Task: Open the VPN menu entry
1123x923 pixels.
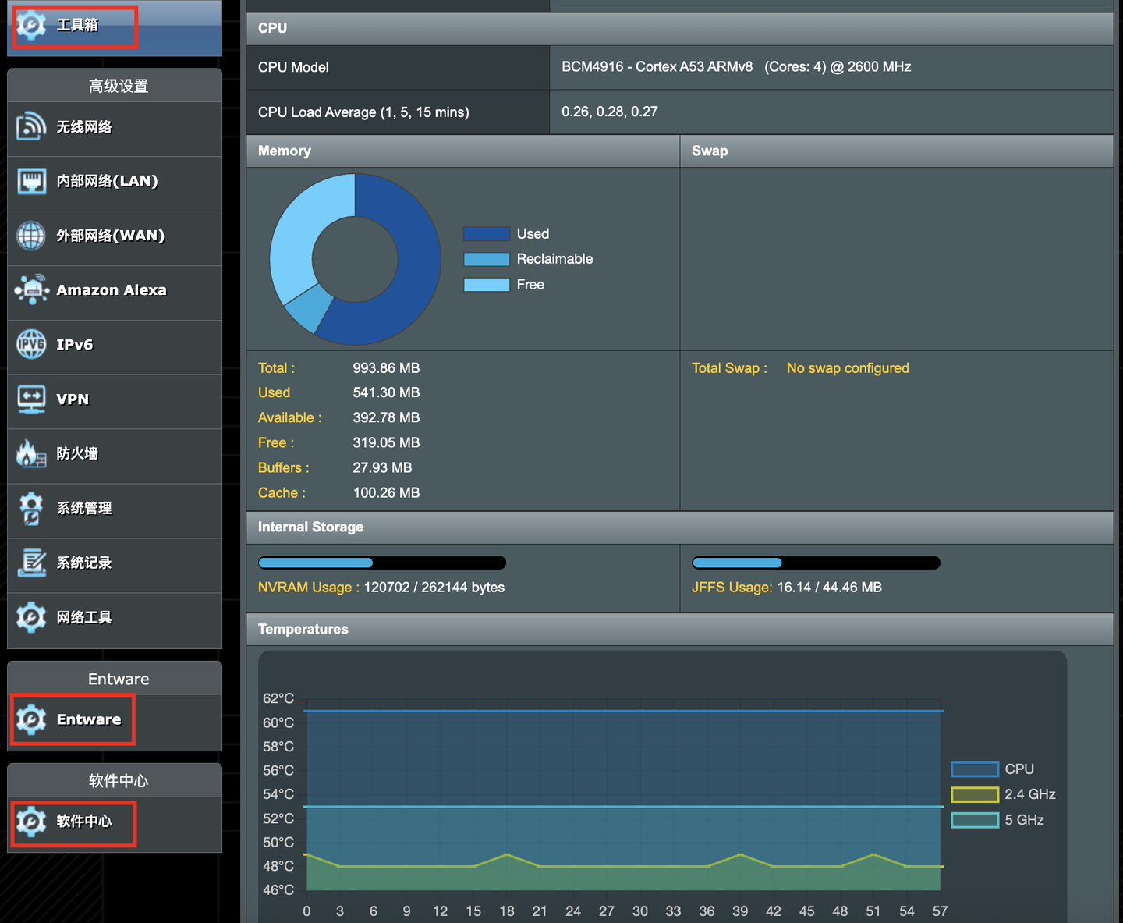Action: [x=115, y=402]
